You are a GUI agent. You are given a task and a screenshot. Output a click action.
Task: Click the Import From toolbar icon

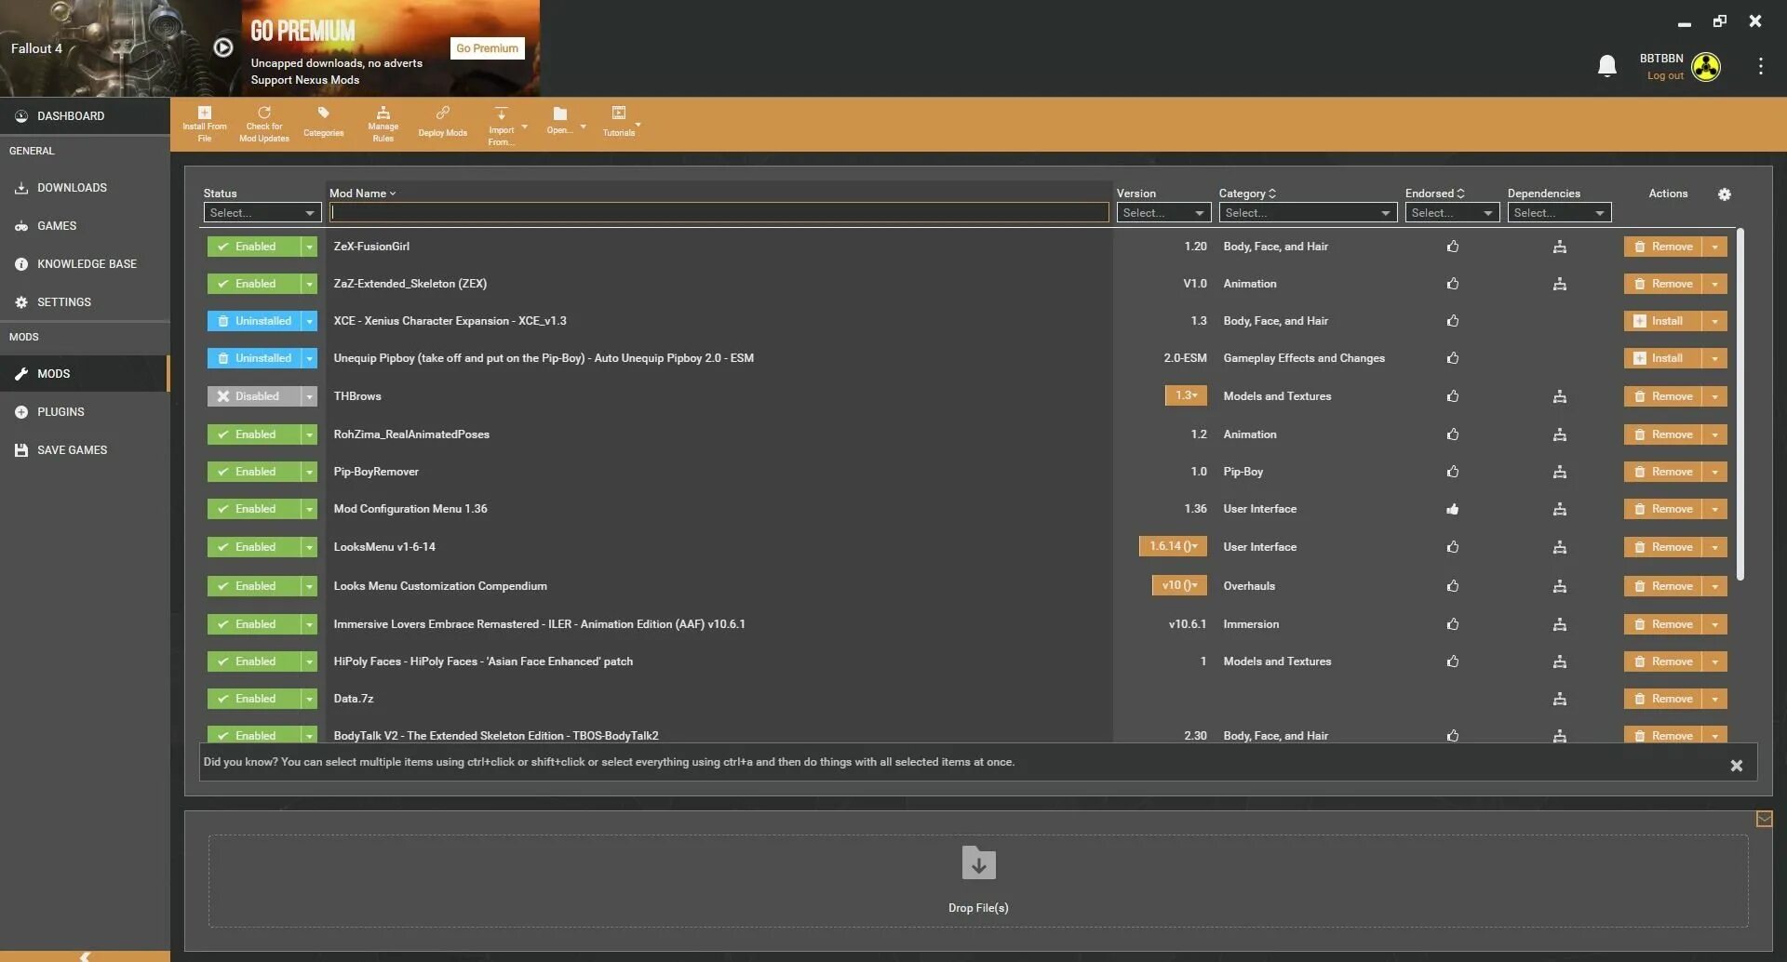501,125
